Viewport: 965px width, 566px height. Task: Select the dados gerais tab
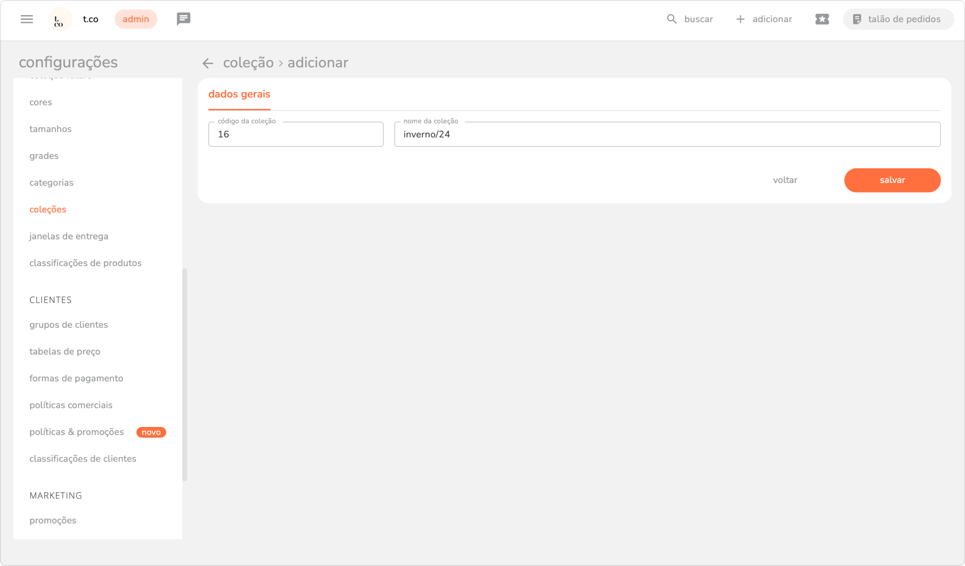coord(239,94)
